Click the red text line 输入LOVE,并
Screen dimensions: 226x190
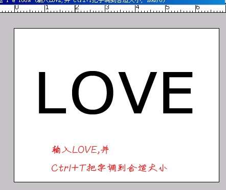tap(80, 150)
